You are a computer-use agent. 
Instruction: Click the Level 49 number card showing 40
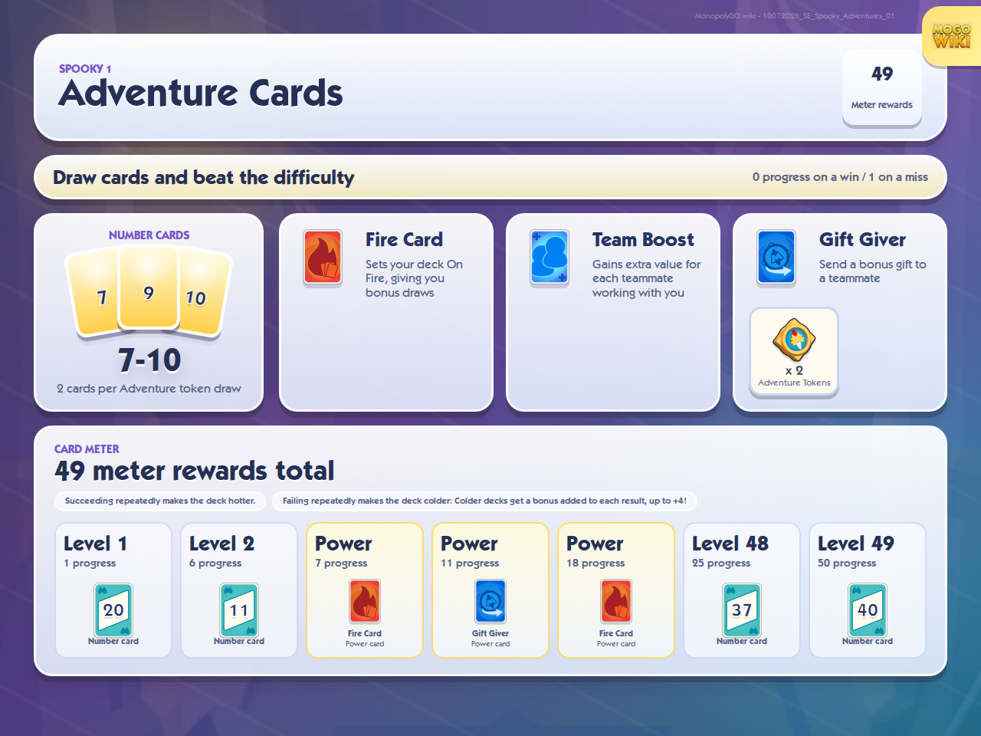point(868,609)
